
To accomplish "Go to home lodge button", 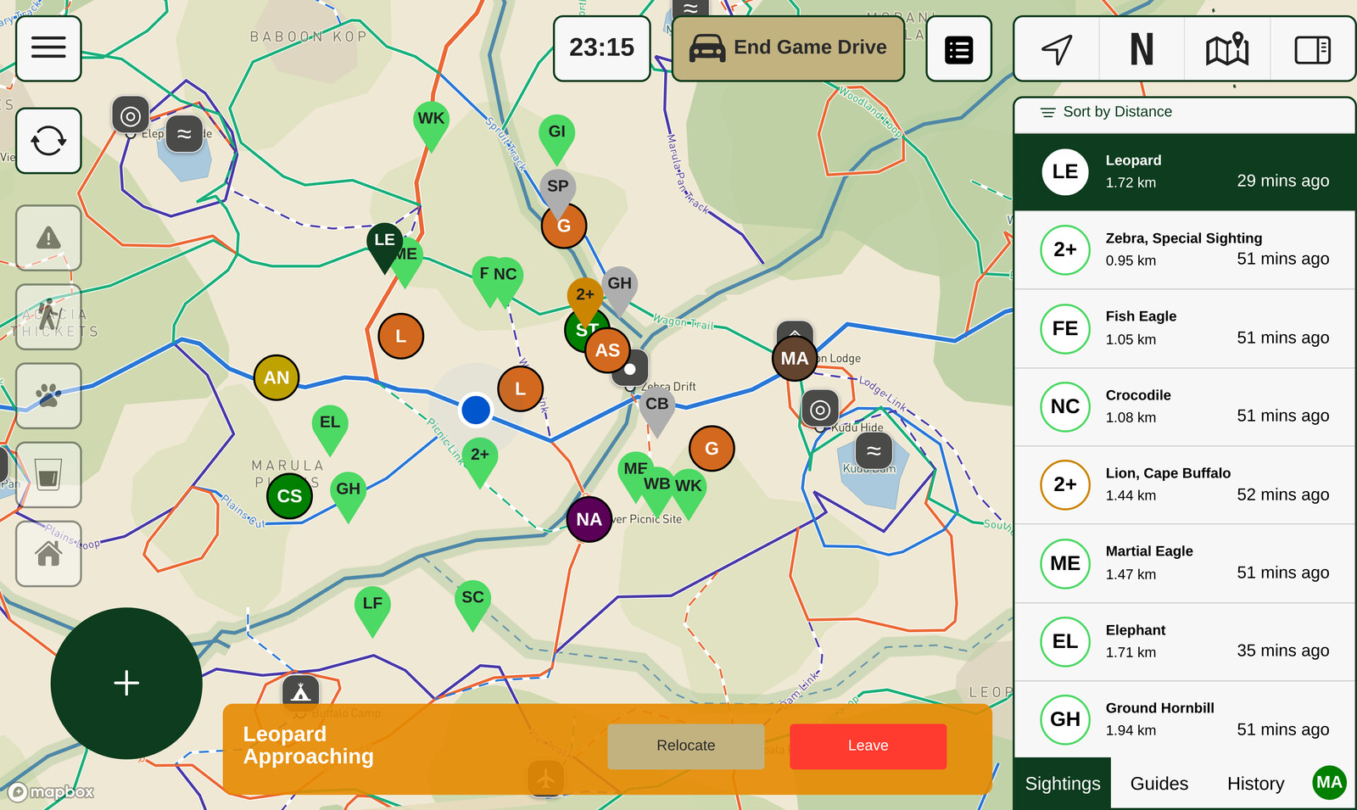I will click(48, 554).
